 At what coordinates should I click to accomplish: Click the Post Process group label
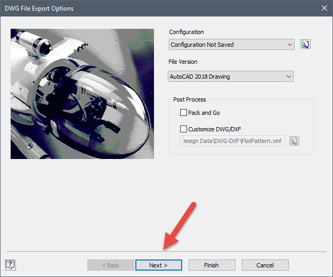point(190,99)
